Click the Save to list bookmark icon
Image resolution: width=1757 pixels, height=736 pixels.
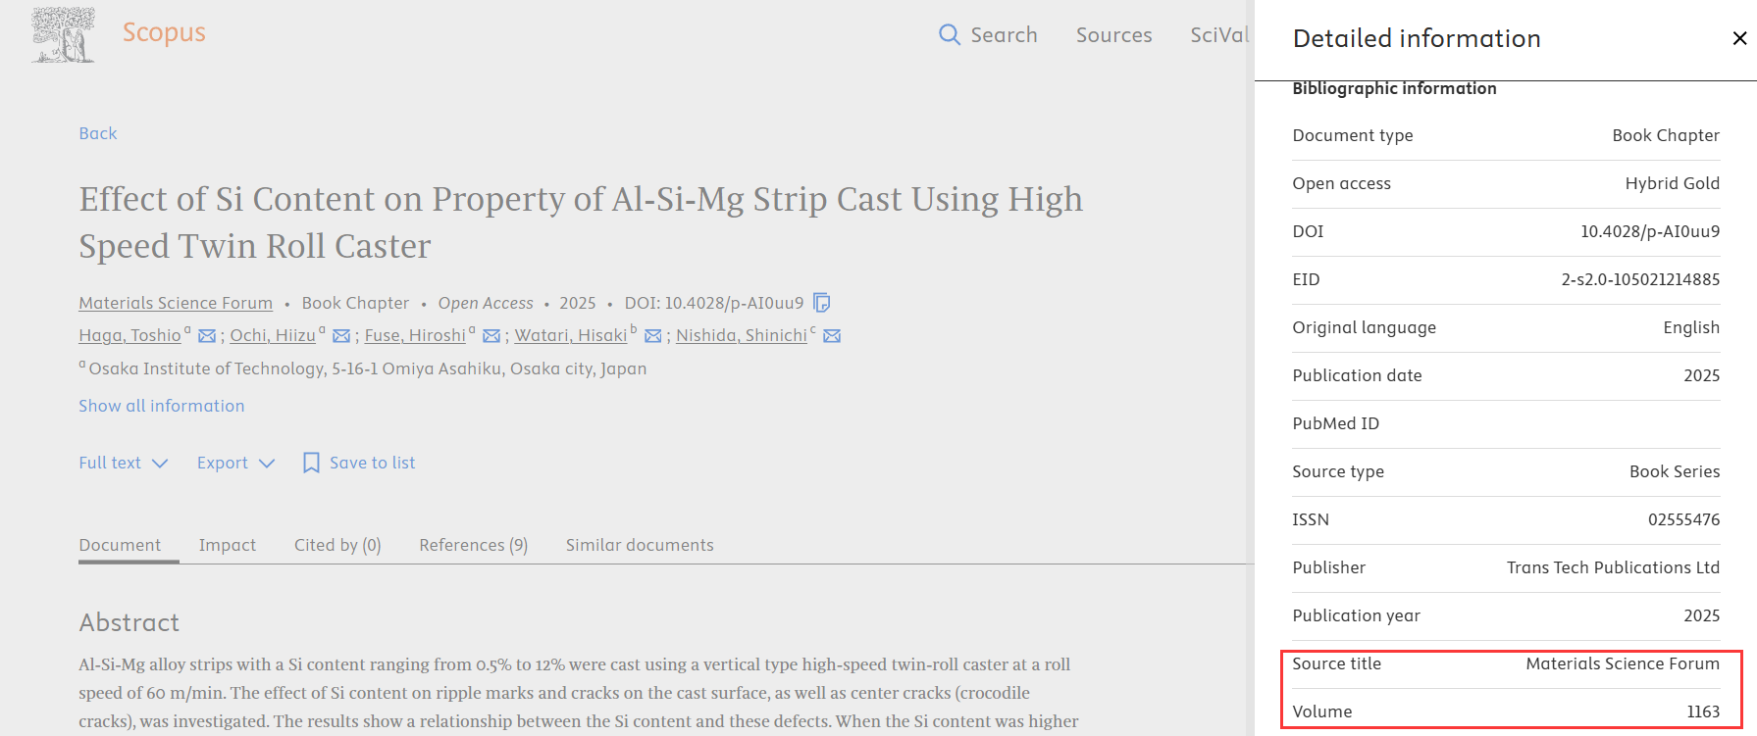tap(311, 463)
